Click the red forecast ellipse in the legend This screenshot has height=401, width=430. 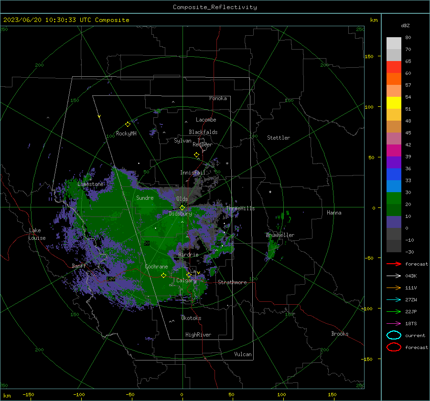[394, 347]
